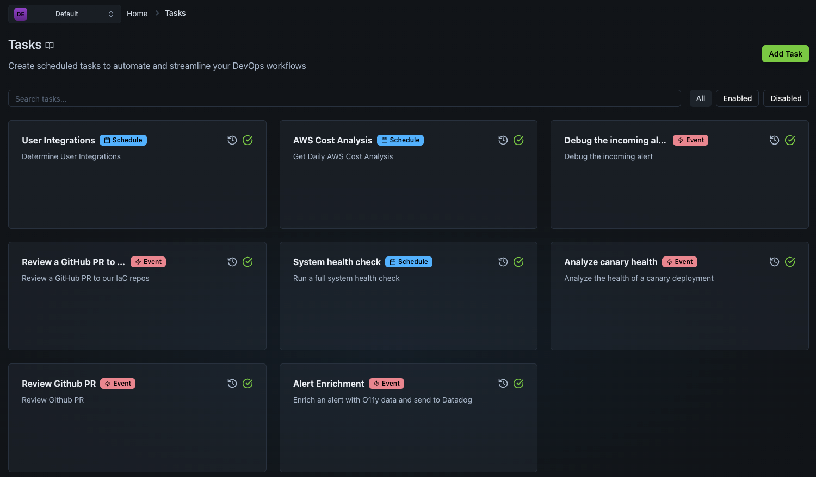Expand the Default workspace selector
This screenshot has height=477, width=816.
pos(65,14)
